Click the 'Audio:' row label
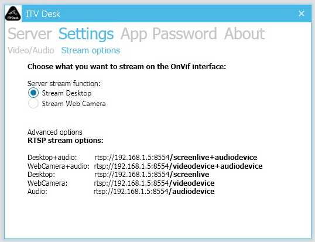 pyautogui.click(x=37, y=192)
